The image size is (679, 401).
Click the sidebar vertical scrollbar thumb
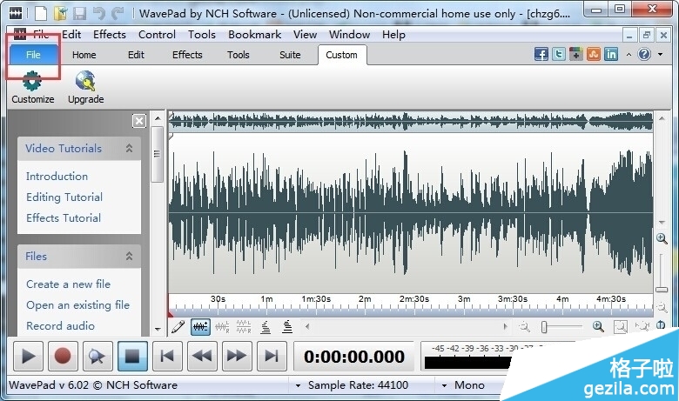pos(158,154)
